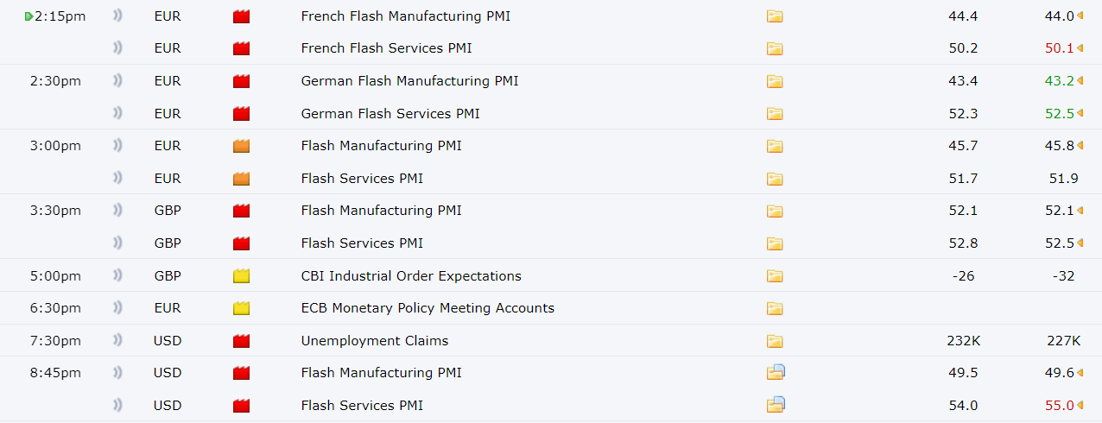Select the Unemployment Claims event row

[551, 341]
